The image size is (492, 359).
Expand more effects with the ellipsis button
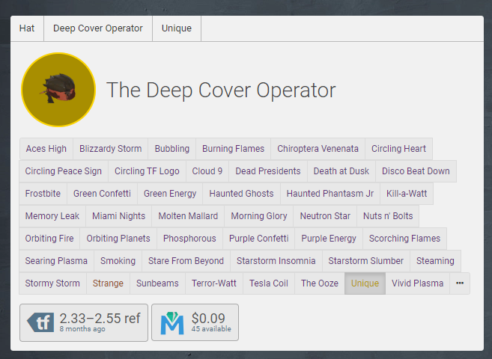tap(460, 283)
